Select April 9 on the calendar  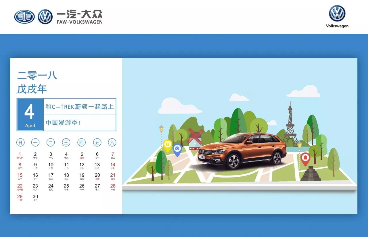(x=35, y=166)
